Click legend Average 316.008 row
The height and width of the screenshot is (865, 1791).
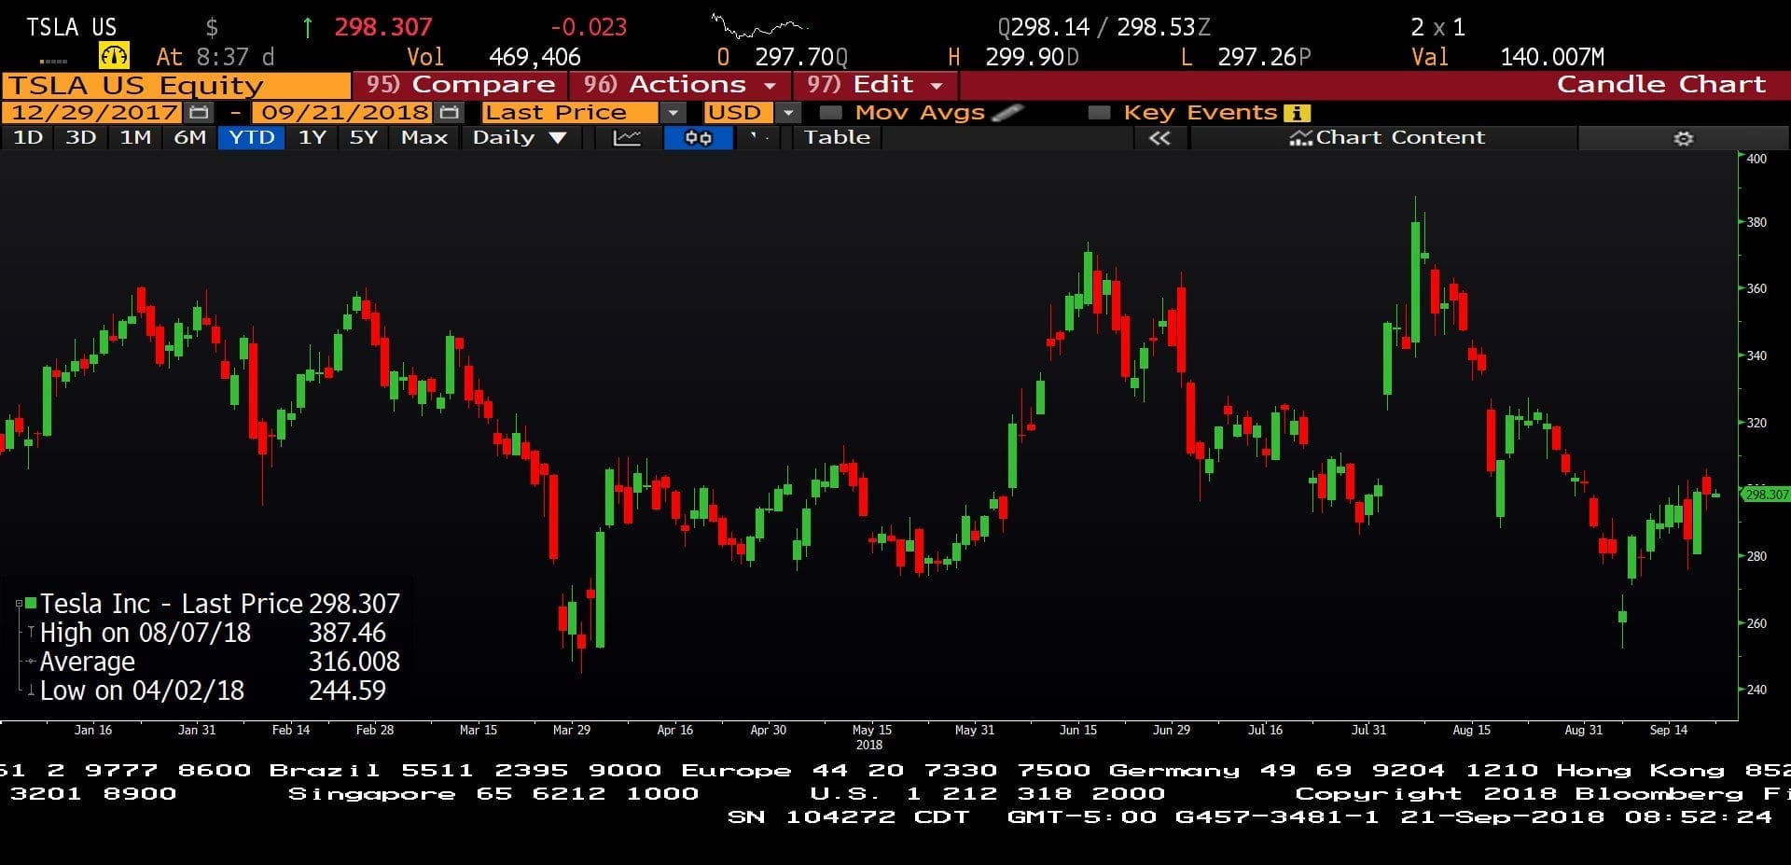point(213,662)
